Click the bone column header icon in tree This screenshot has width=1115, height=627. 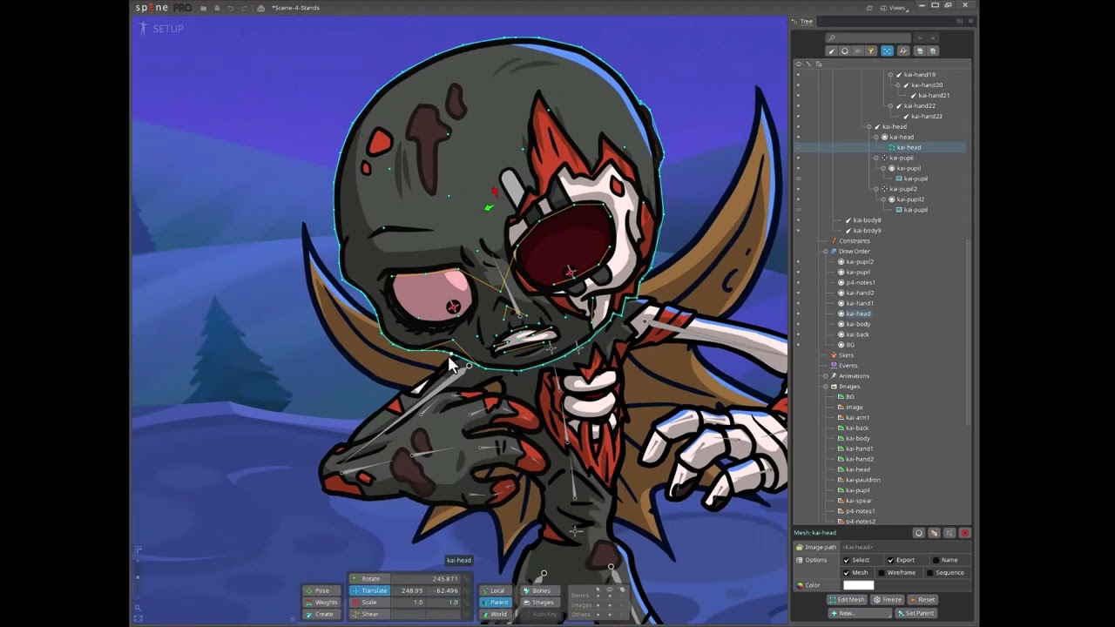808,64
